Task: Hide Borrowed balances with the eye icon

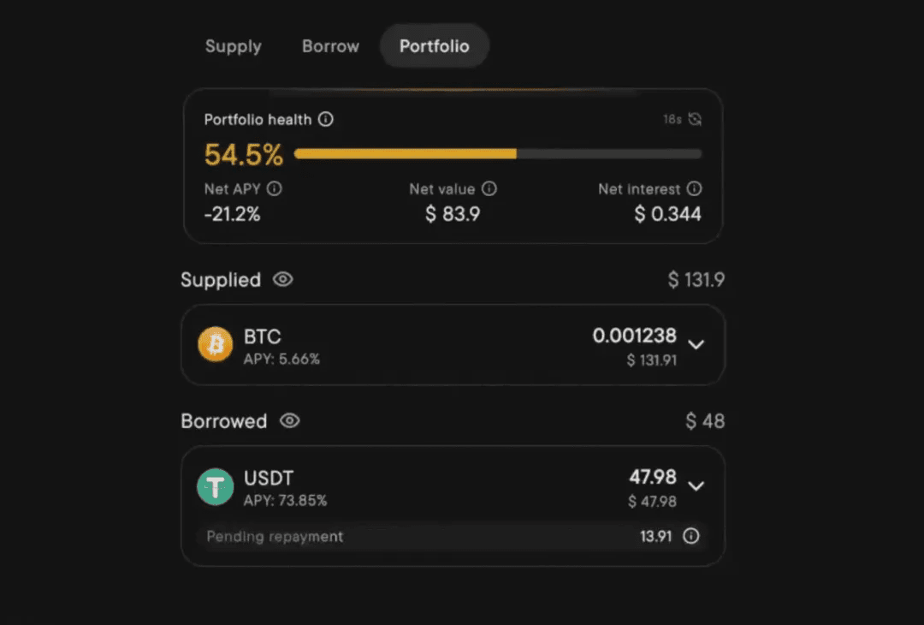Action: click(290, 421)
